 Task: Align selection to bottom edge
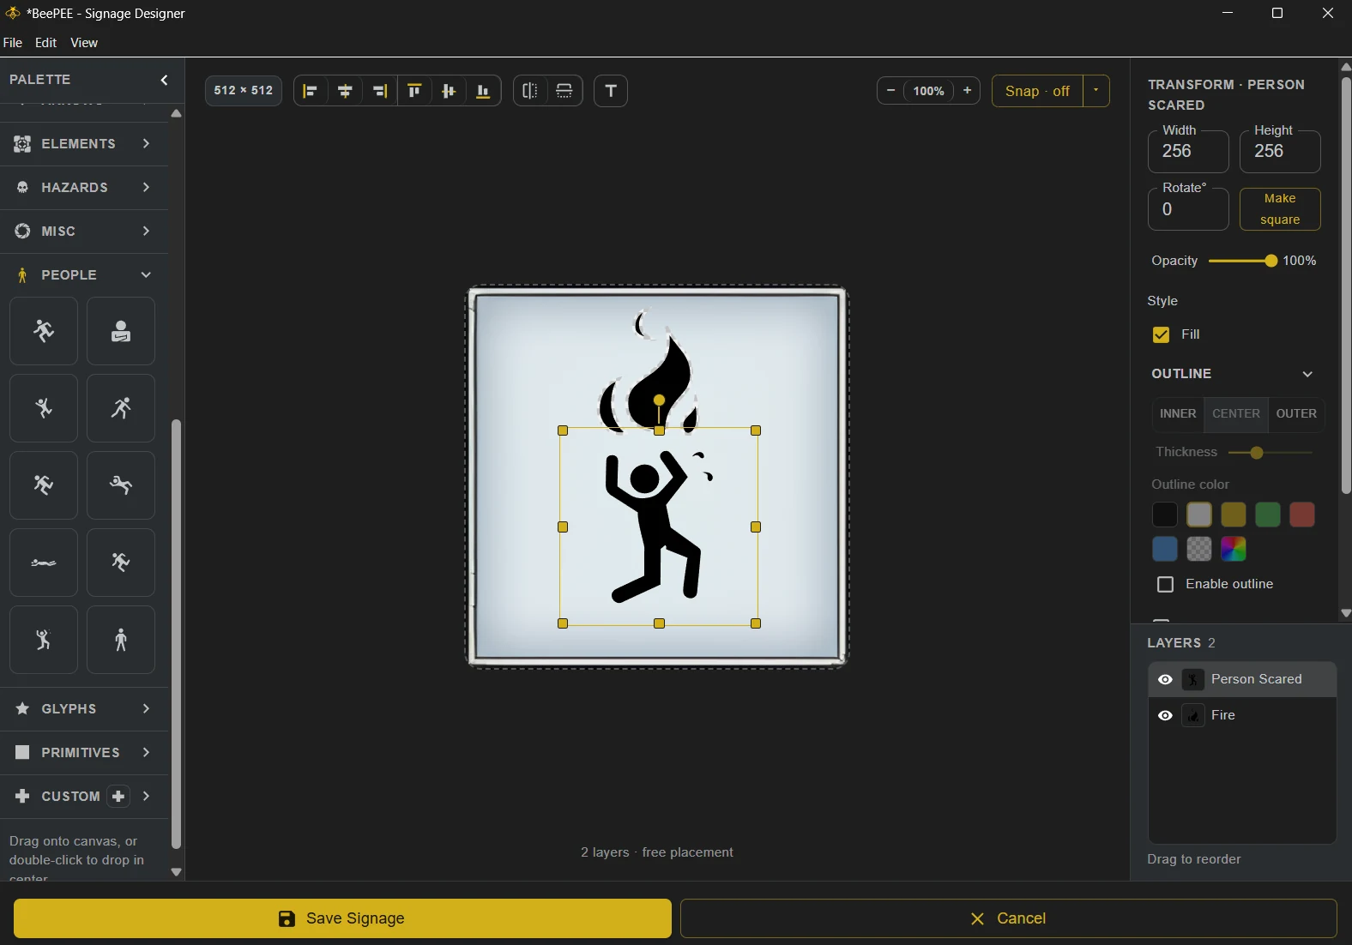[483, 91]
